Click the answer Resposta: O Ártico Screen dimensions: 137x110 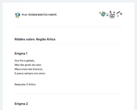(x=25, y=85)
